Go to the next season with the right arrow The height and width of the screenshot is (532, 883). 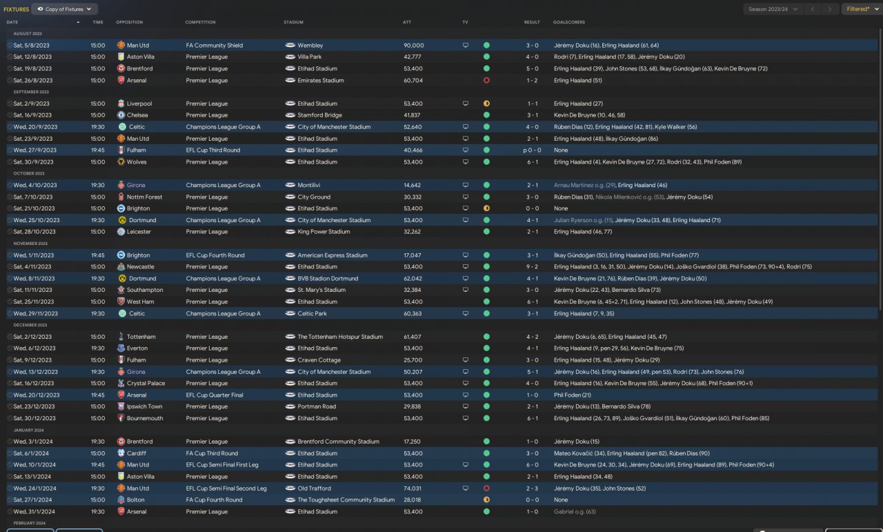pyautogui.click(x=830, y=9)
